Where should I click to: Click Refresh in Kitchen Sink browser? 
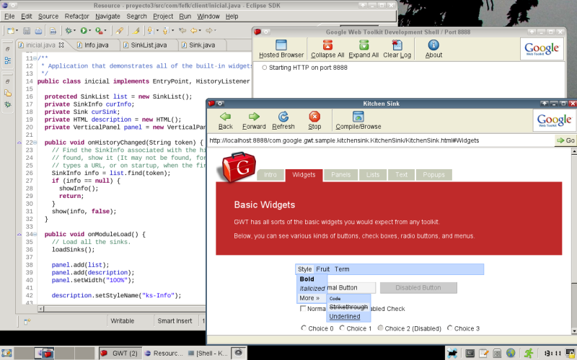pyautogui.click(x=283, y=121)
